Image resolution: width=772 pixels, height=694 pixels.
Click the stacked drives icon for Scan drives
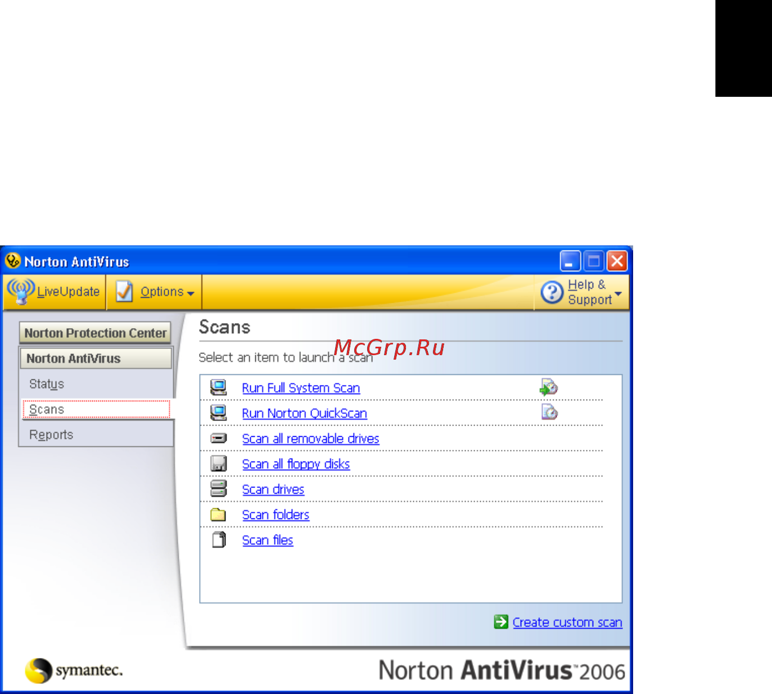point(218,489)
